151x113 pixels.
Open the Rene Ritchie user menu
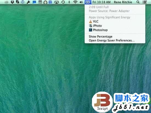point(123,2)
